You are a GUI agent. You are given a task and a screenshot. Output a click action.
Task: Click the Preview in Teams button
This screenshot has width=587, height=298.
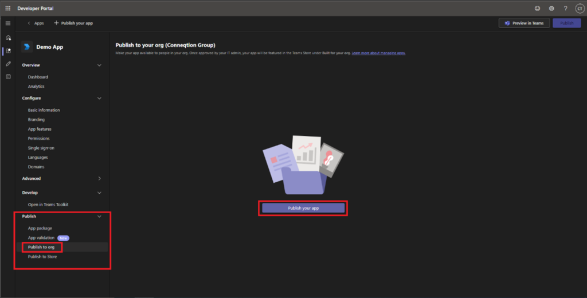pos(525,23)
